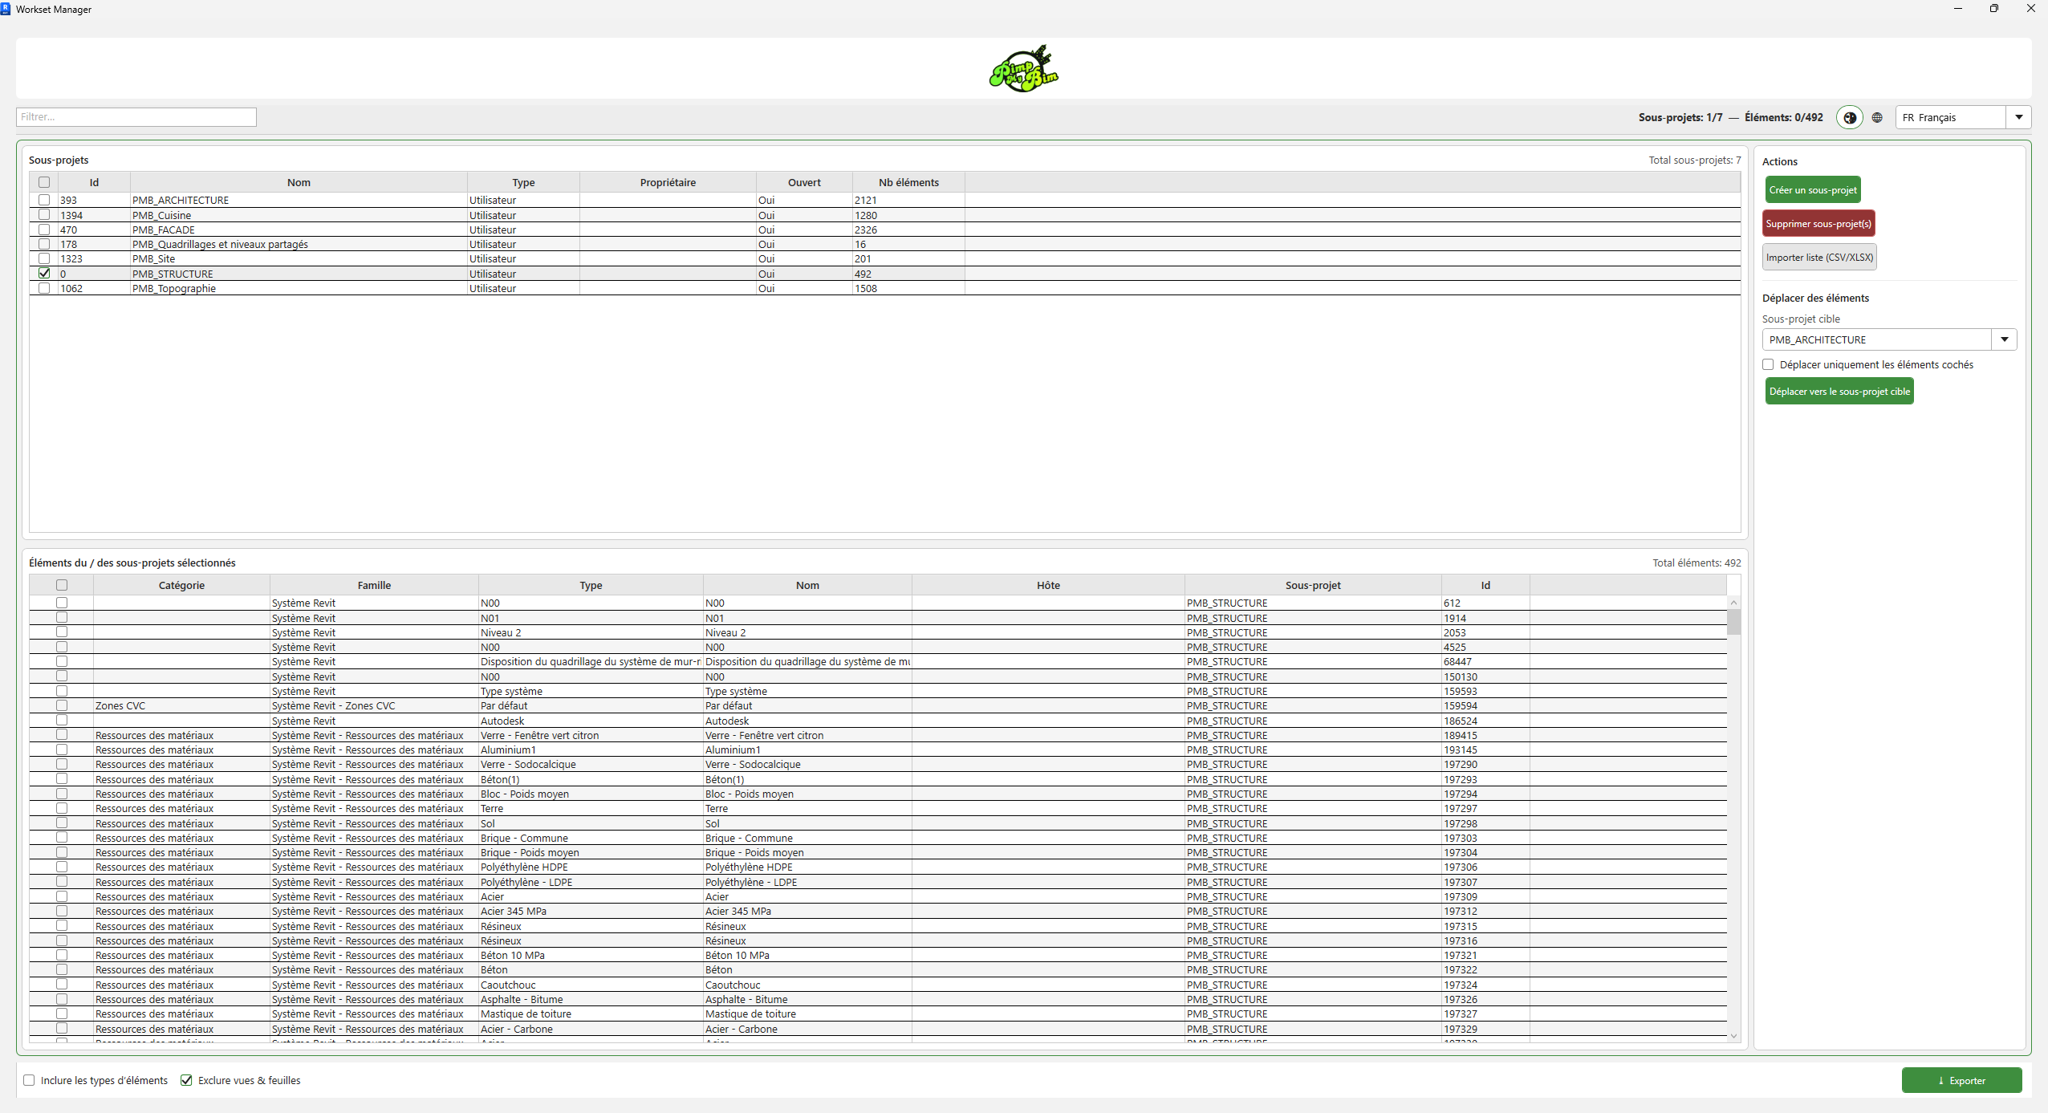Click Total éléments: 492 label
The height and width of the screenshot is (1113, 2048).
(x=1697, y=563)
